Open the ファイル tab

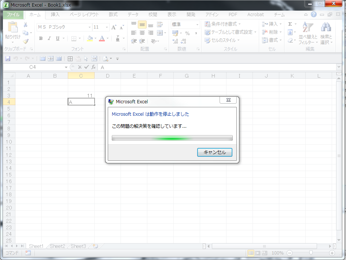click(13, 15)
